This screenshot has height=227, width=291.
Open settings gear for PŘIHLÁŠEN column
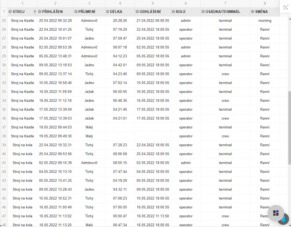tap(39, 12)
